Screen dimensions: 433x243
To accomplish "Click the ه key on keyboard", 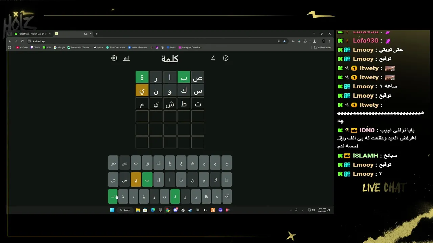I will pyautogui.click(x=192, y=163).
